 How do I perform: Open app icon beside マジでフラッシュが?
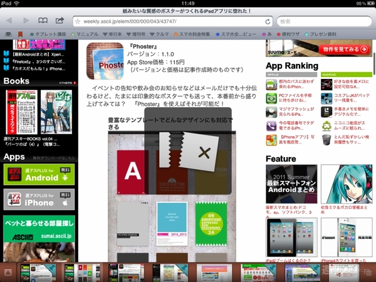point(271,112)
